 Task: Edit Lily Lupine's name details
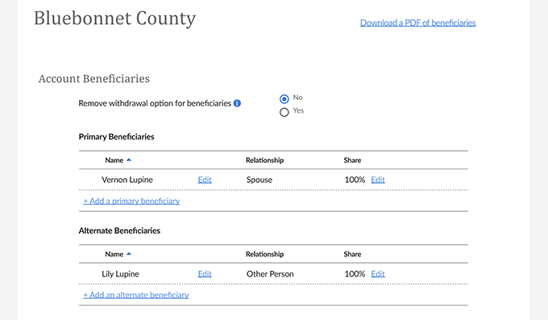(x=205, y=274)
